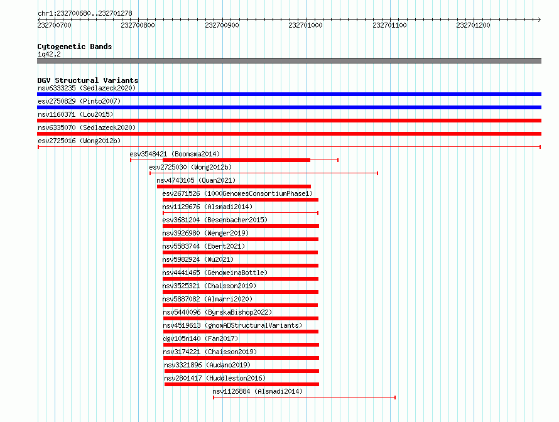
Task: Click the thin line of esv2725030 (Wong2012b)
Action: [x=264, y=173]
